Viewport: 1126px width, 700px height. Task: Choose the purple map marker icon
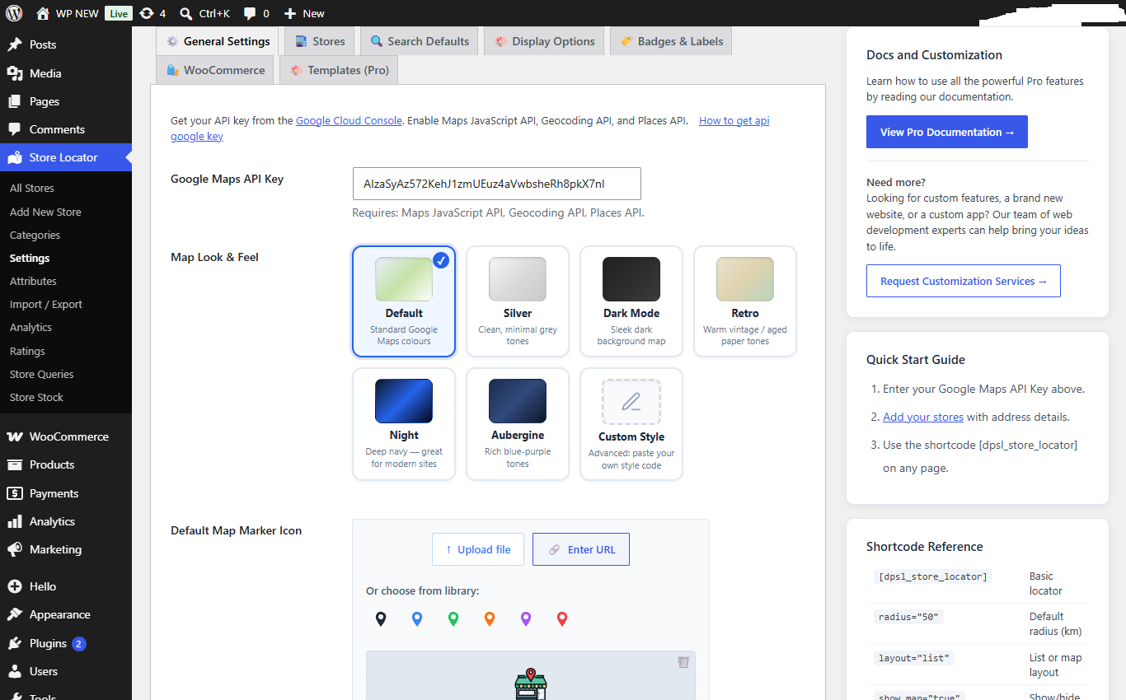click(526, 618)
